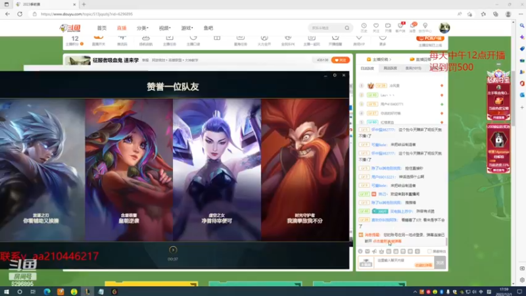Expand the 游戏 dropdown menu
526x296 pixels.
[x=187, y=28]
